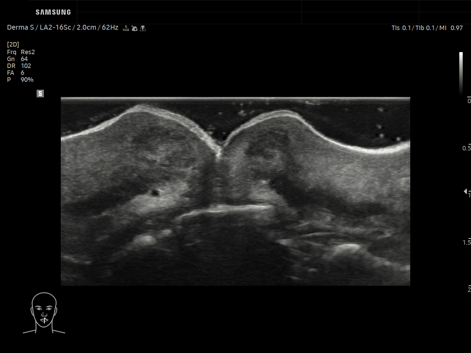The image size is (471, 353).
Task: Click the 62Hz frame rate text
Action: click(110, 28)
